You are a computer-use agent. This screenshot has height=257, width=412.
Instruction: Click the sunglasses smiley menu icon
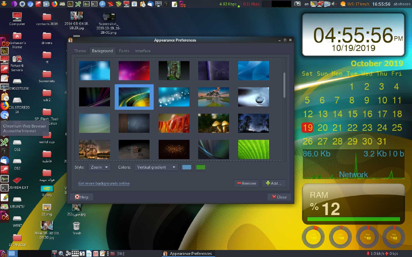coord(4,4)
